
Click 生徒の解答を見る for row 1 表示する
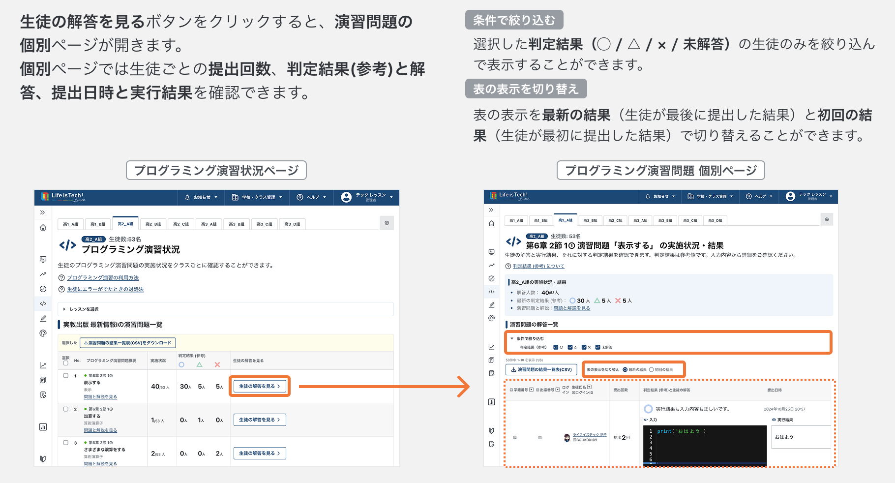[260, 386]
